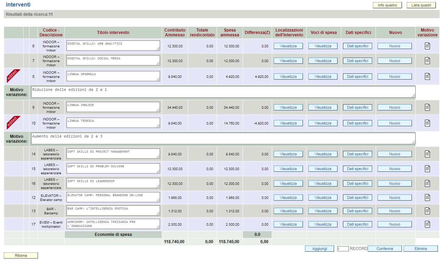This screenshot has width=441, height=263.
Task: Click Motivo variazione icon for LINGUA TEDESCA
Action: tap(427, 123)
